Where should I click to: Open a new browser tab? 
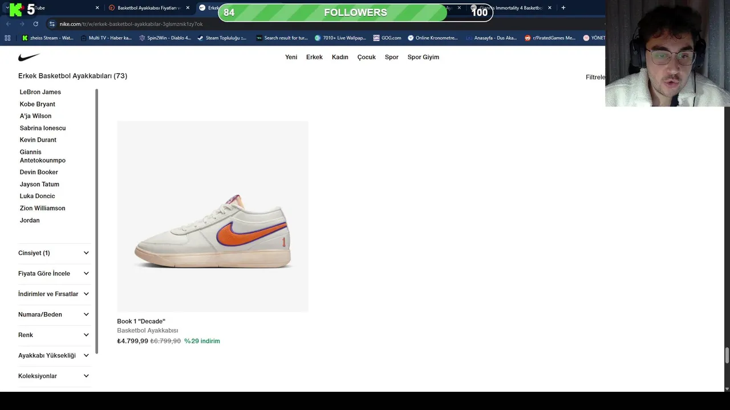[x=563, y=8]
